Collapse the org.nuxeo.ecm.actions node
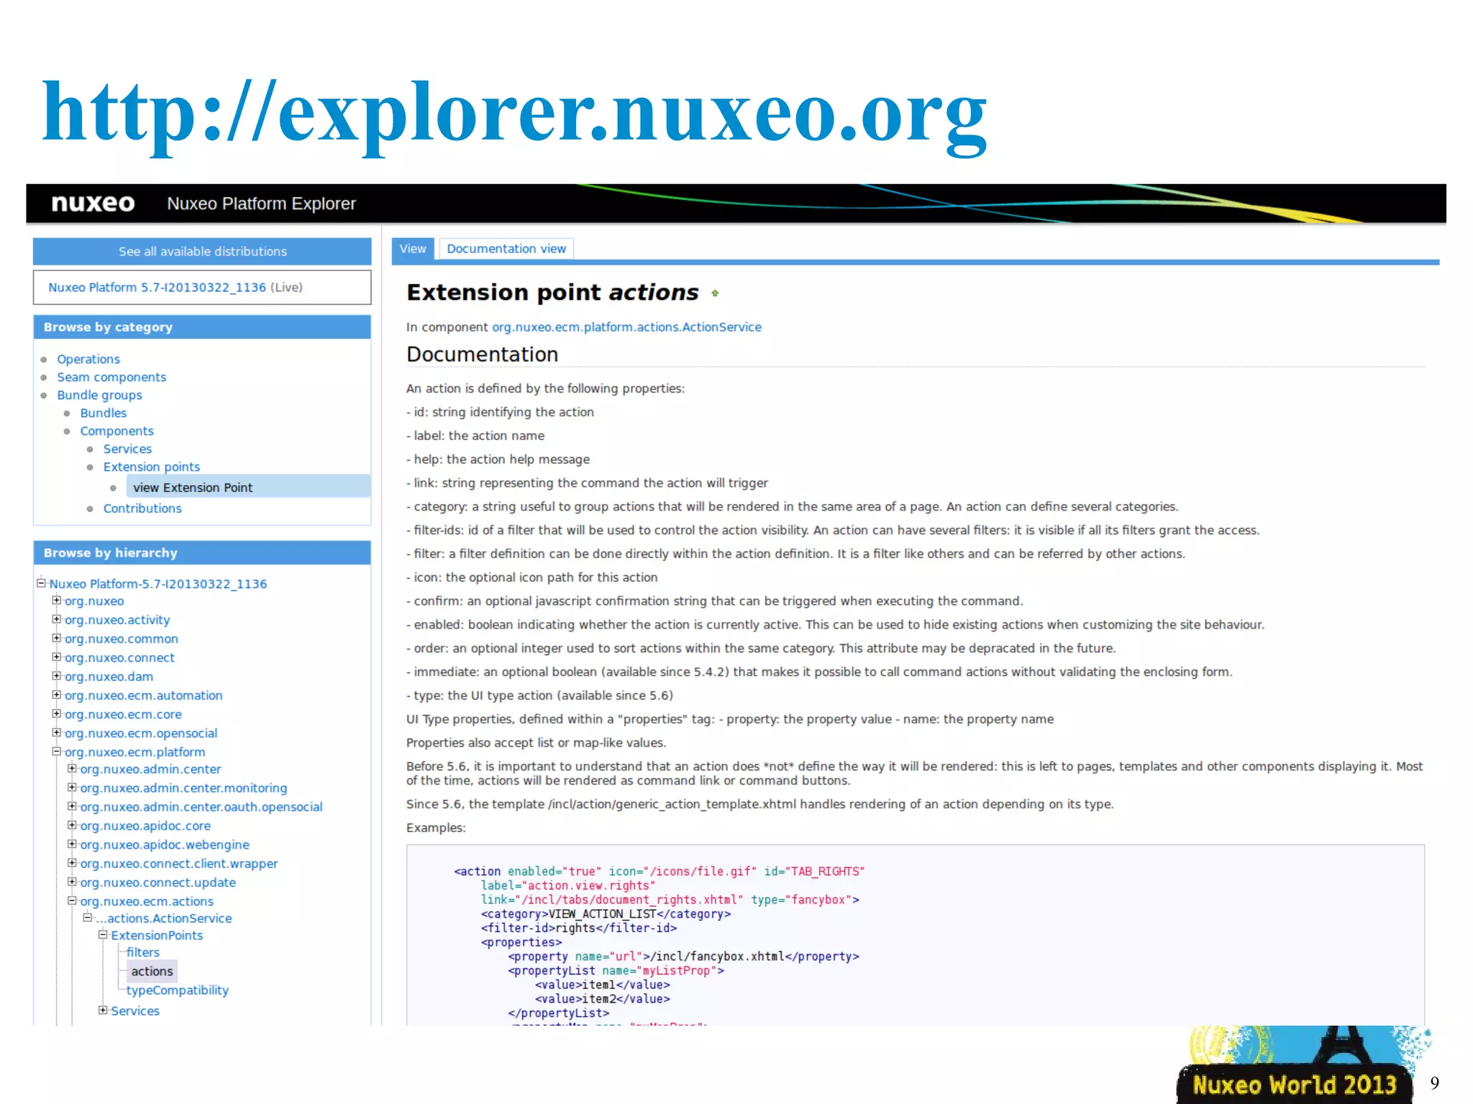The image size is (1473, 1104). (72, 900)
